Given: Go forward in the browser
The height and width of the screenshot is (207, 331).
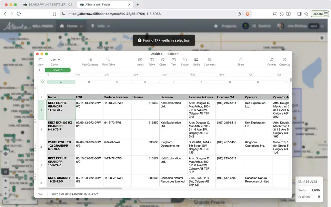Looking at the screenshot, I should click(12, 14).
